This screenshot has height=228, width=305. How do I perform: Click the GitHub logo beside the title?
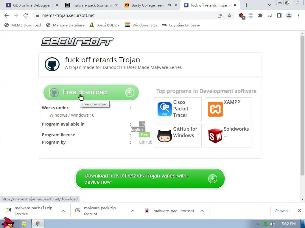[x=52, y=64]
